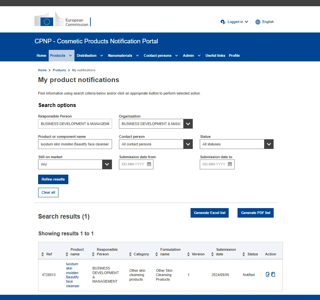Click the duplicate notification icon in Action column
The height and width of the screenshot is (300, 320).
point(273,275)
